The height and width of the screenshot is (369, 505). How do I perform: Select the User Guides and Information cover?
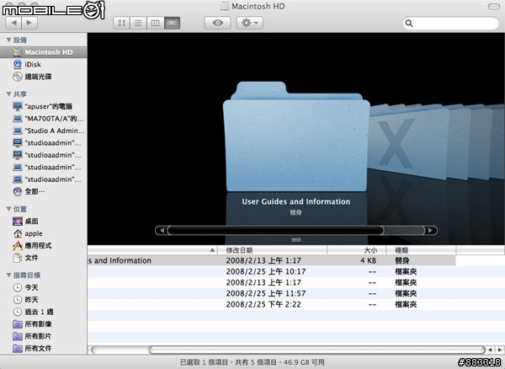[296, 136]
